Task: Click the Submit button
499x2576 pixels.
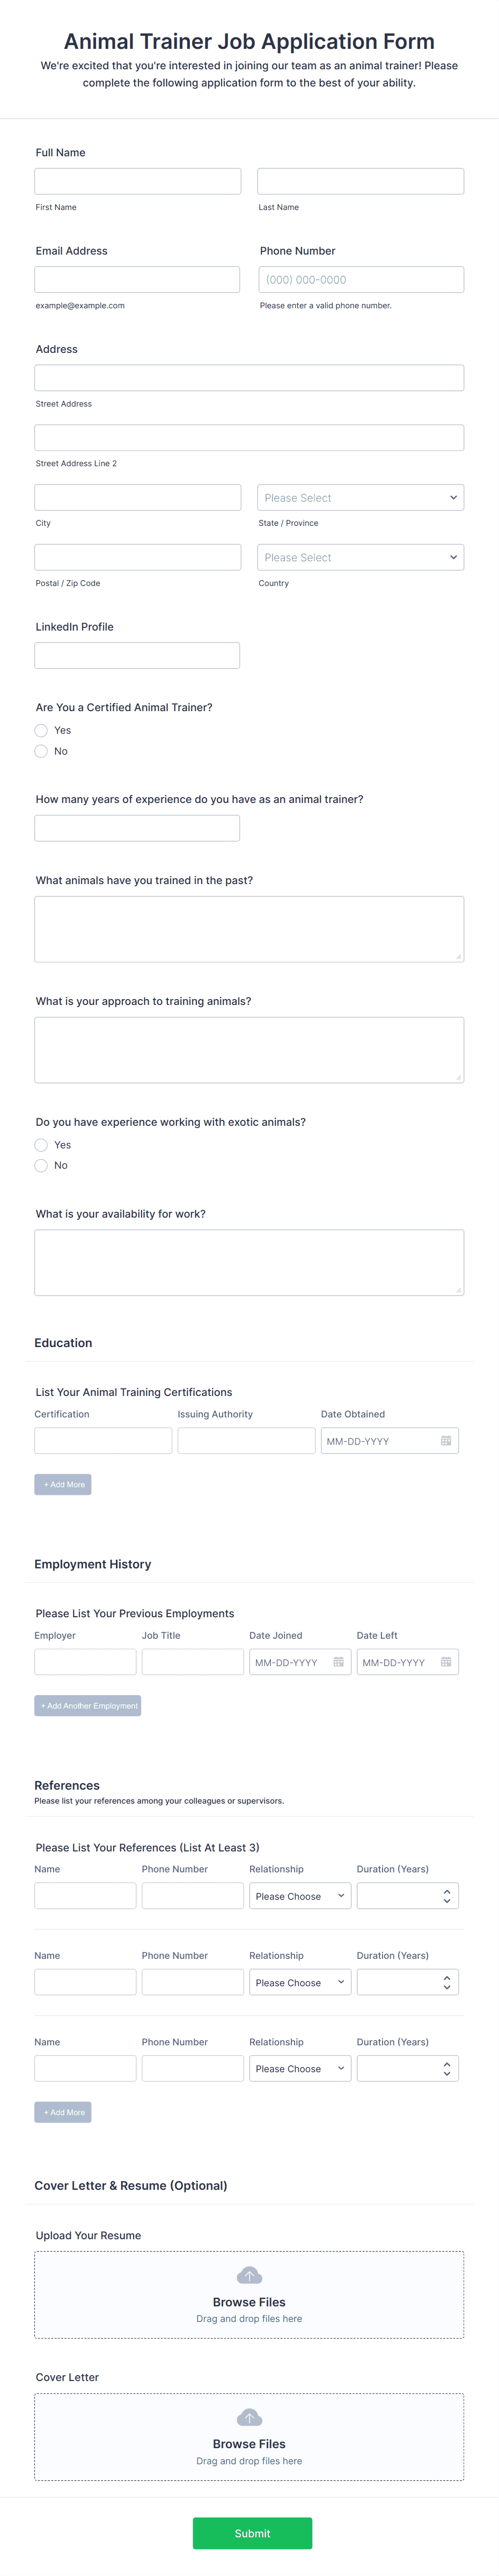Action: [x=252, y=2533]
